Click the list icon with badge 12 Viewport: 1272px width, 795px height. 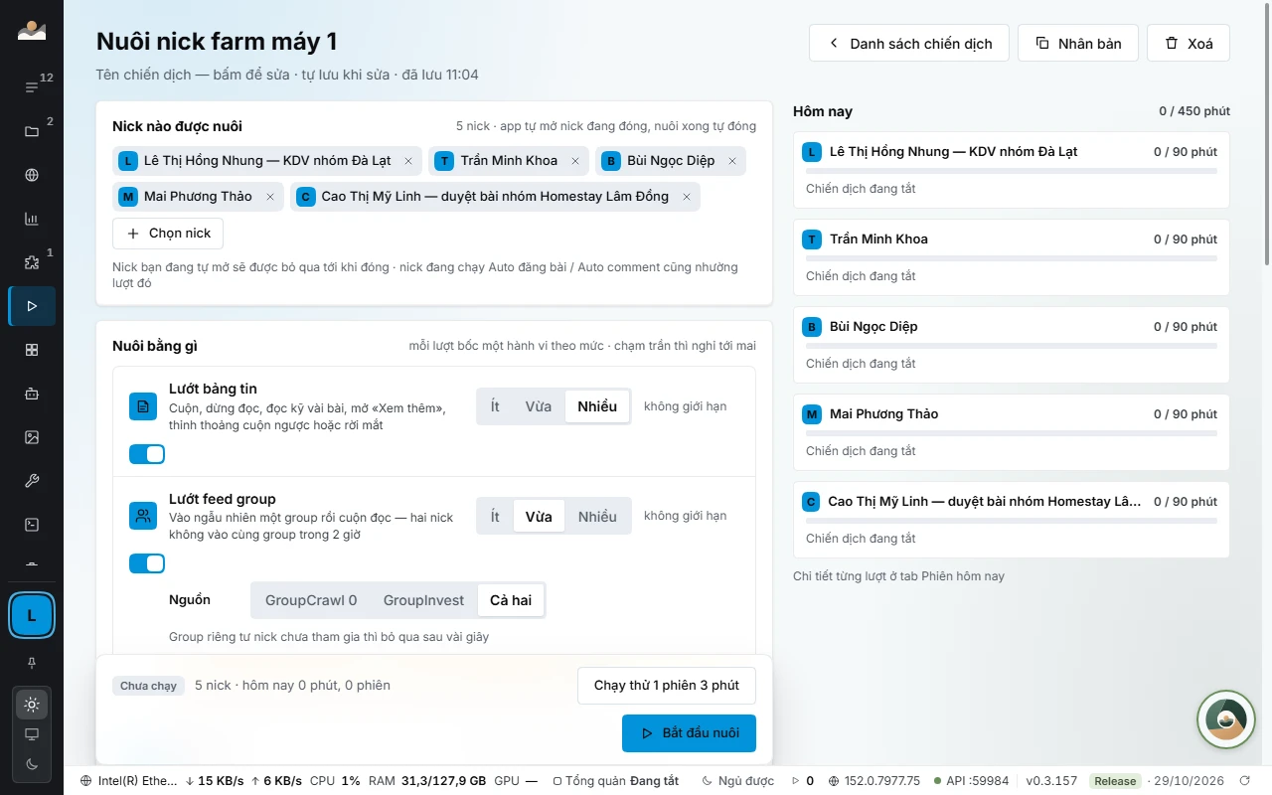(32, 87)
